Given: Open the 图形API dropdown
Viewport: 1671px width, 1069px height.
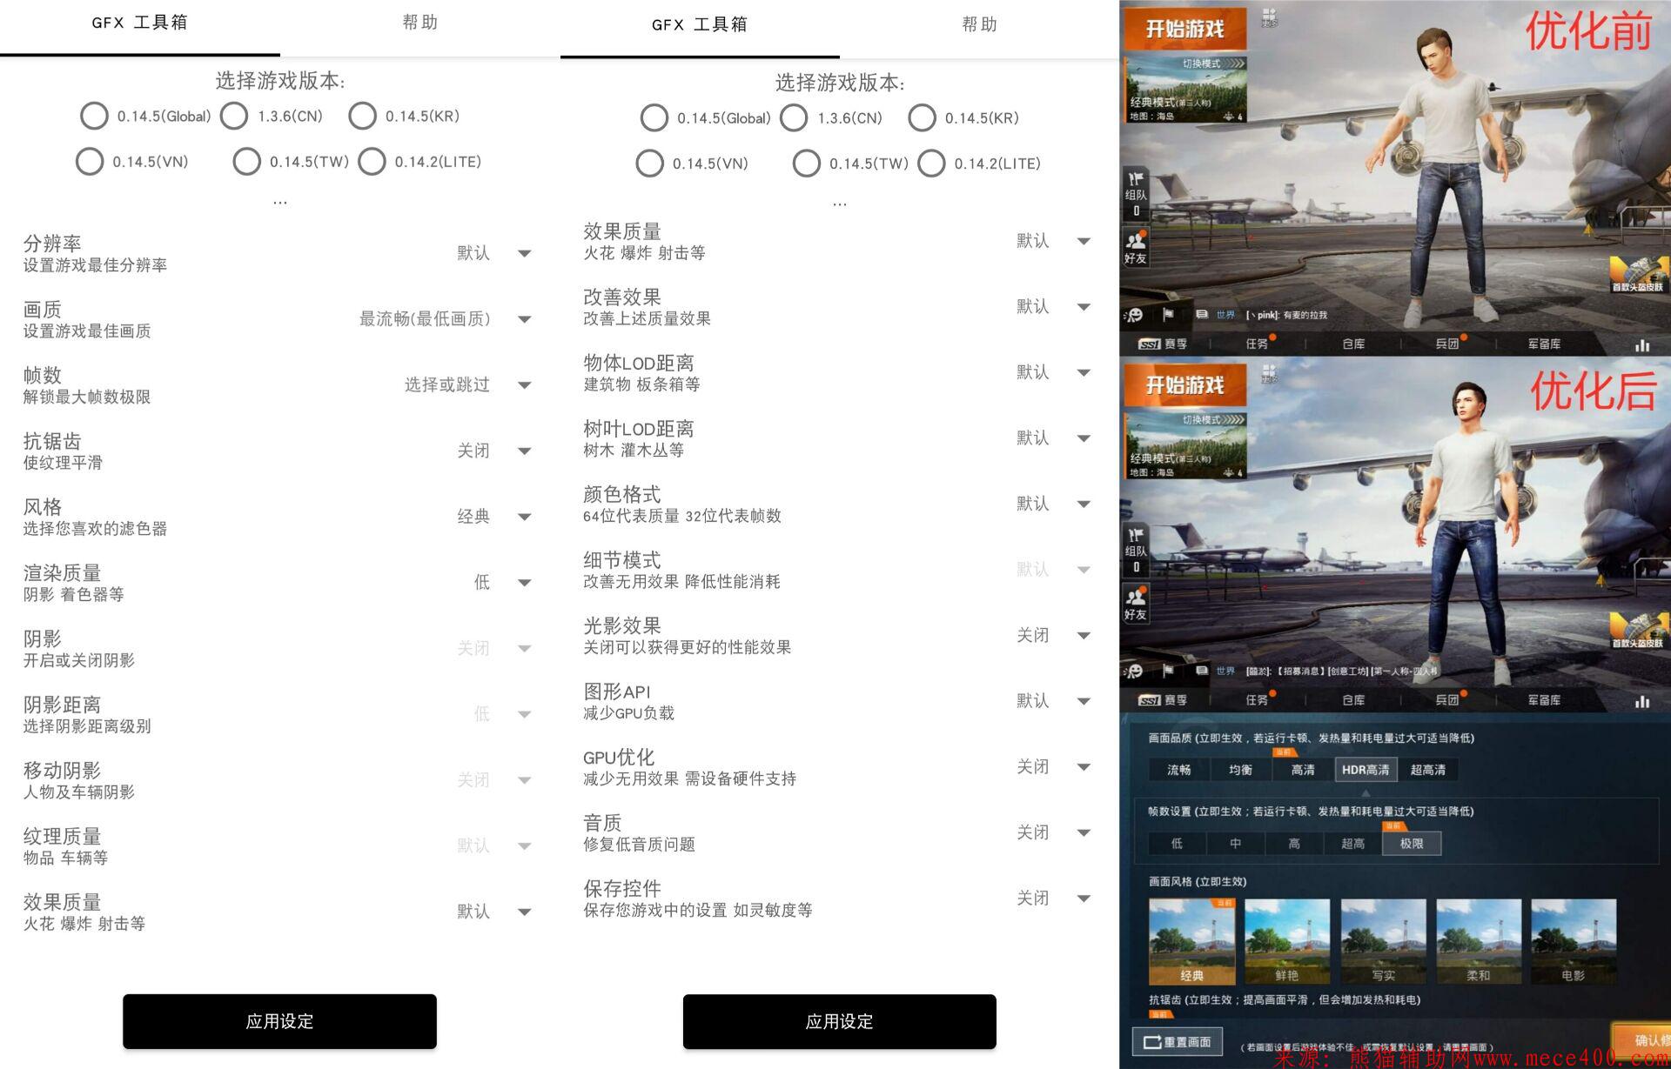Looking at the screenshot, I should (x=1084, y=701).
